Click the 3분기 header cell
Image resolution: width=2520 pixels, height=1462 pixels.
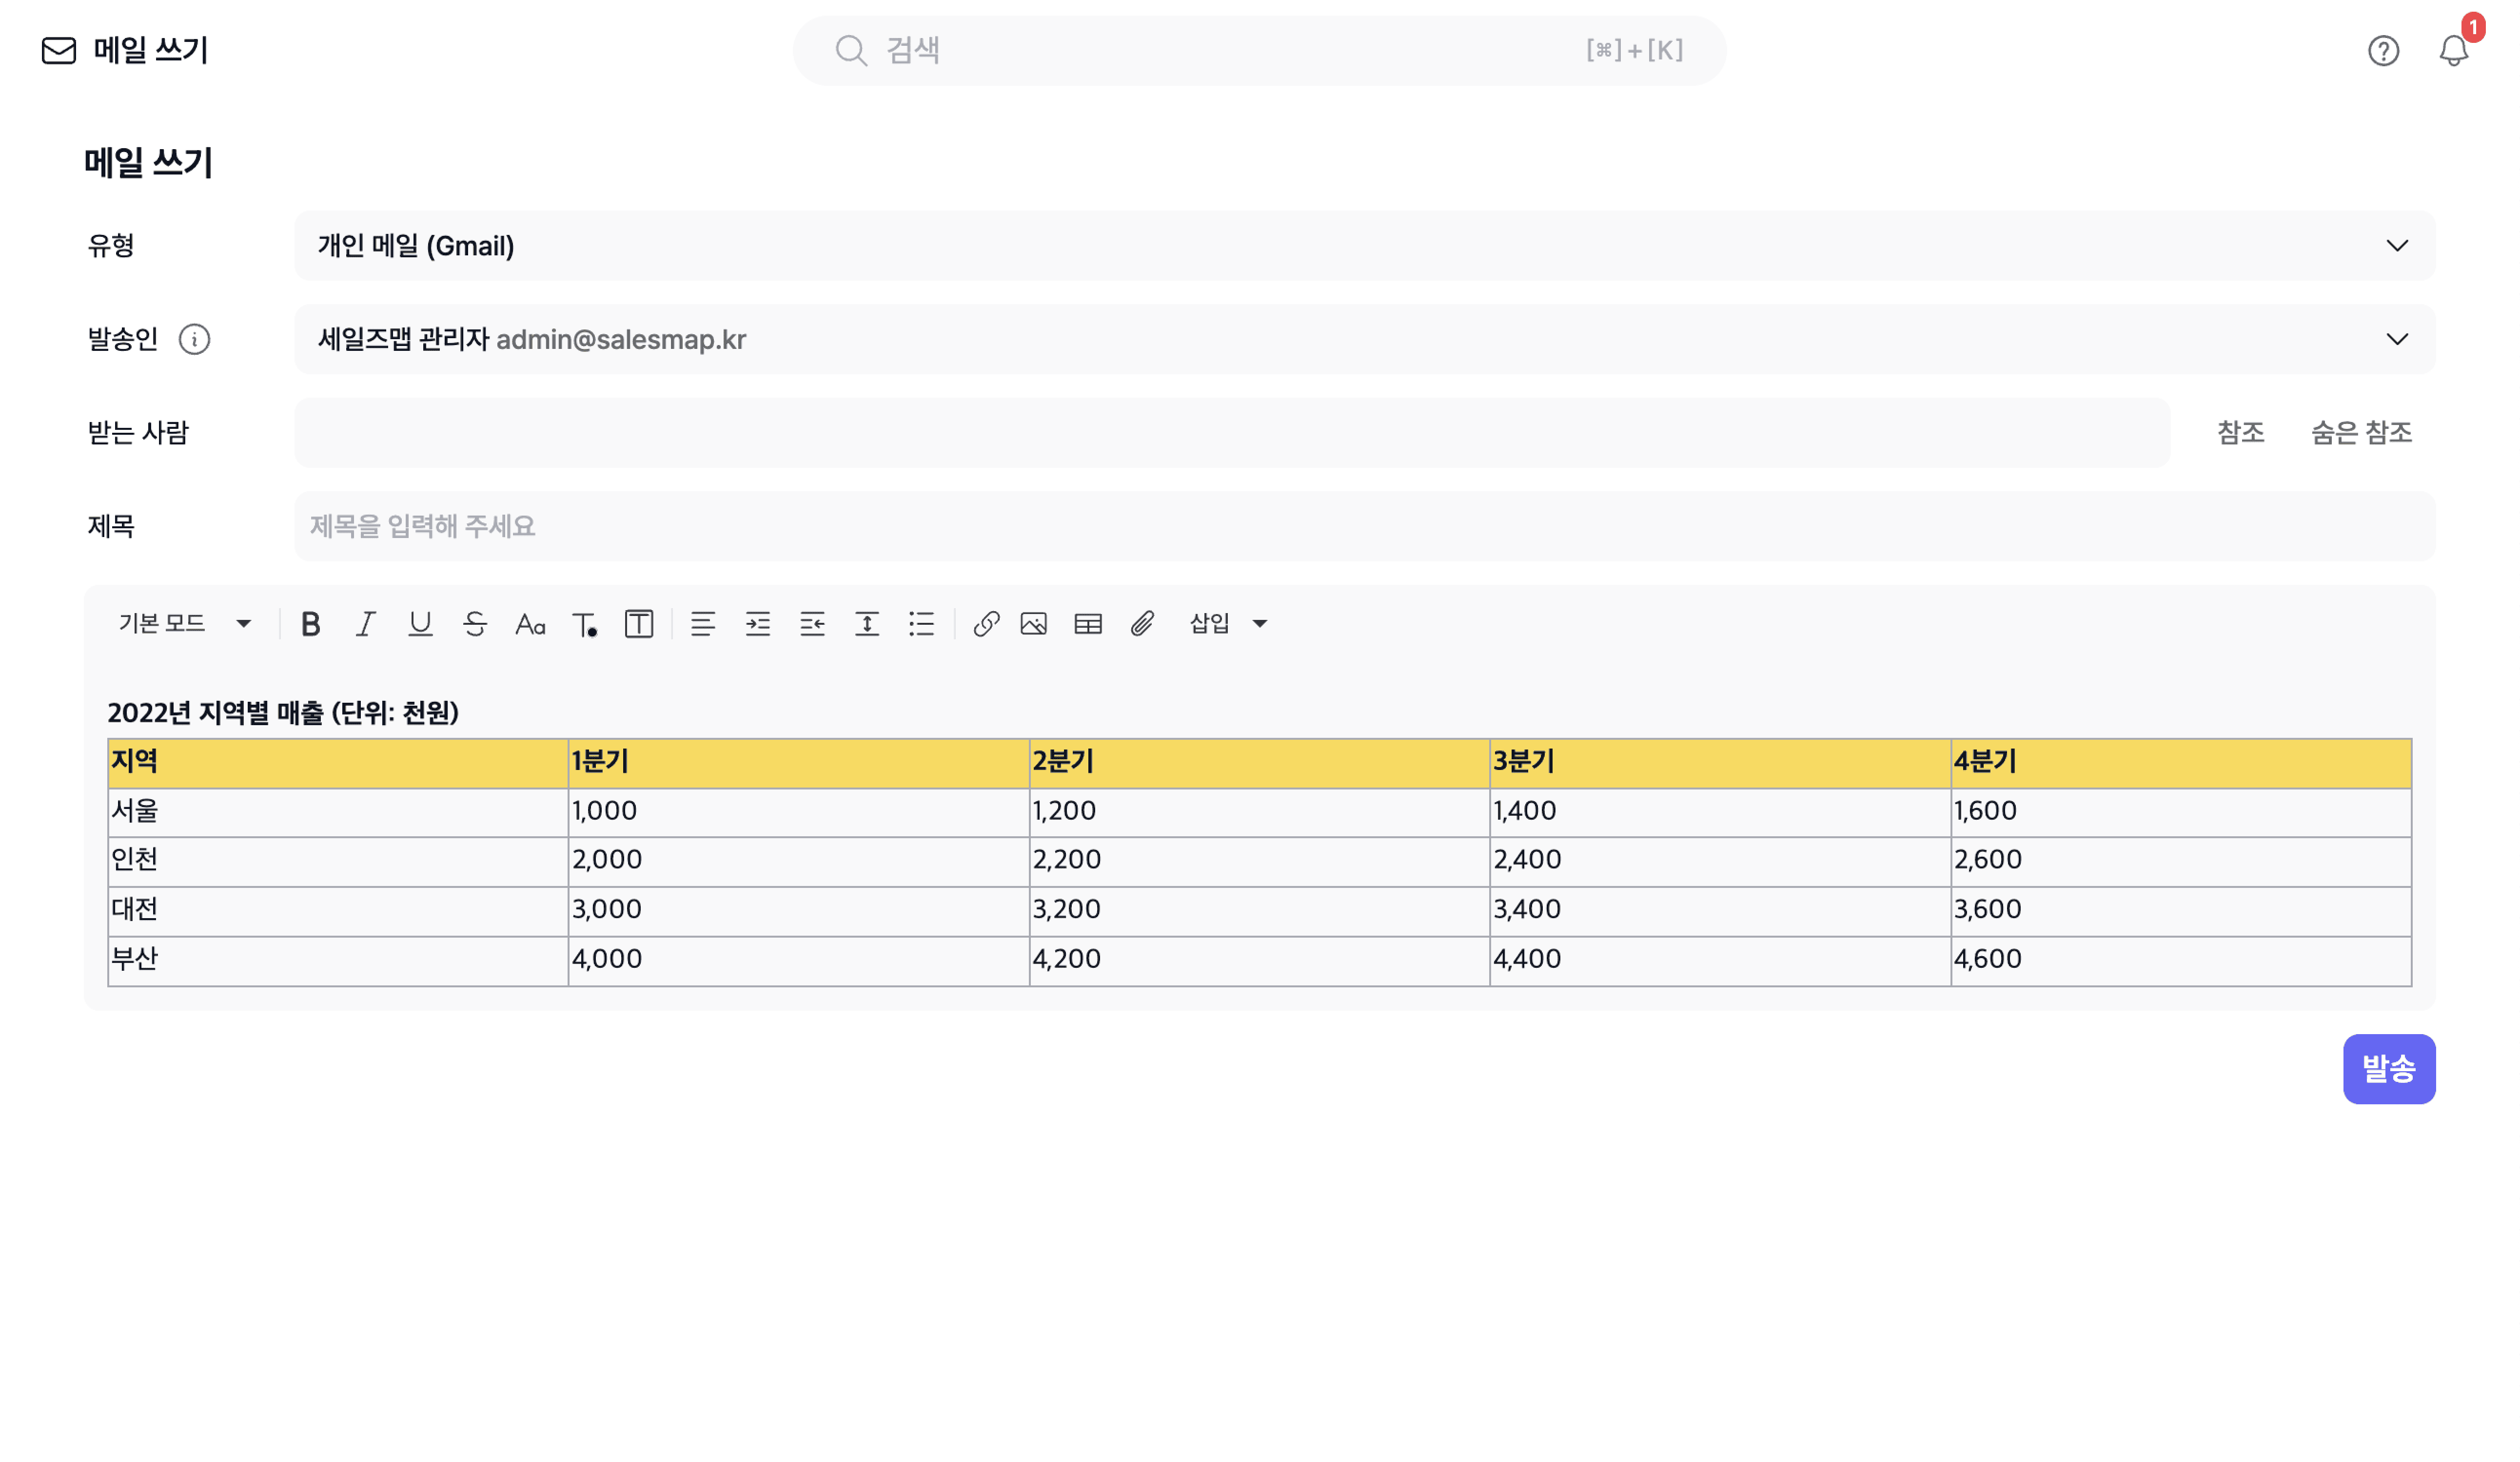1720,764
